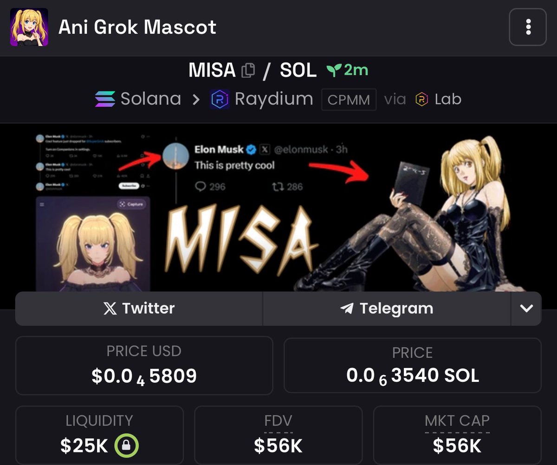Expand more links with chevron arrow
The width and height of the screenshot is (557, 465).
[526, 309]
